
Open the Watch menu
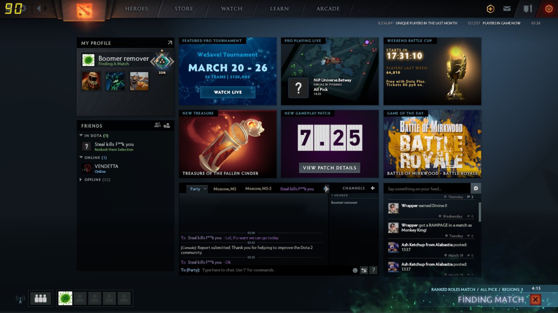[231, 9]
